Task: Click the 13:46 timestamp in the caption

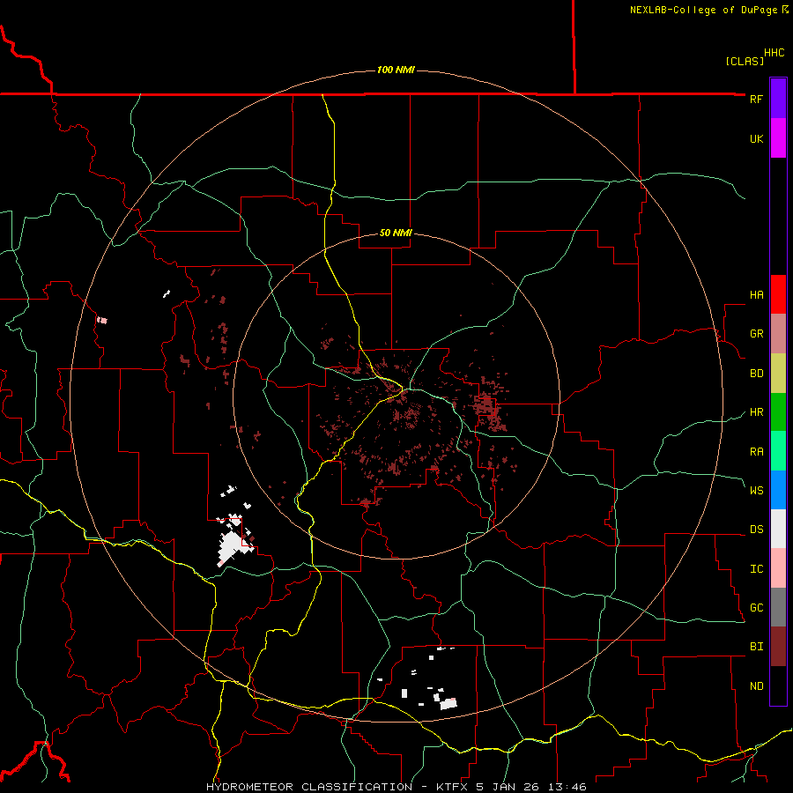Action: 569,787
